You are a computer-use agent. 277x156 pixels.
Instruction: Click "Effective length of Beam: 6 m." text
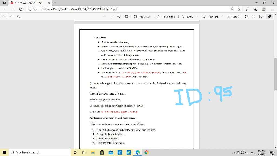105,100
